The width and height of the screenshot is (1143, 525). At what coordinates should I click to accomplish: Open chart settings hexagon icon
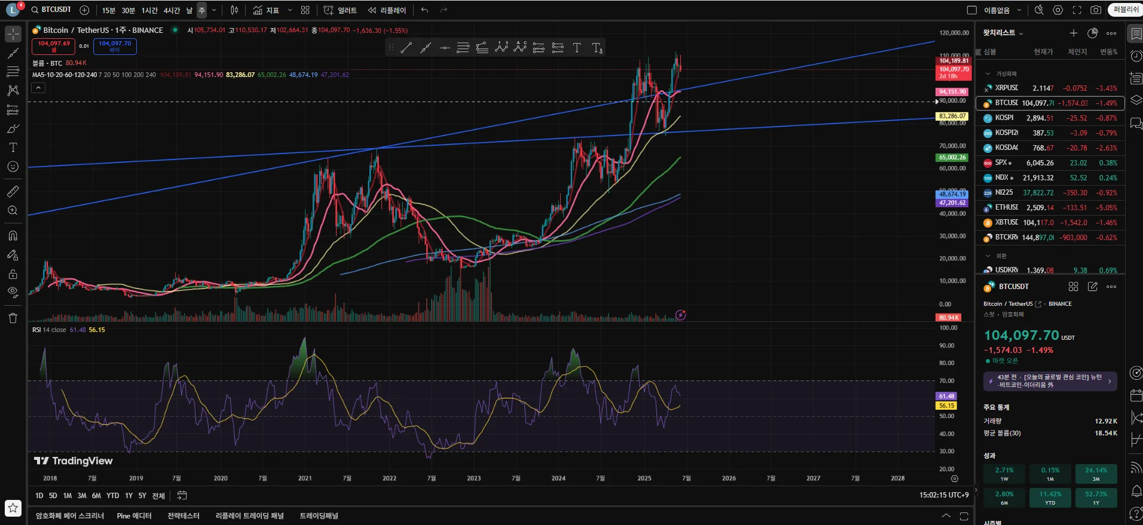1058,10
